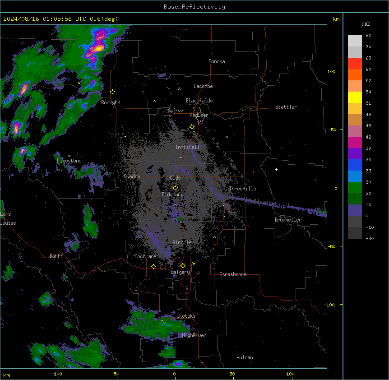389x380 pixels.
Task: Select the RockyMH label
Action: coord(111,102)
